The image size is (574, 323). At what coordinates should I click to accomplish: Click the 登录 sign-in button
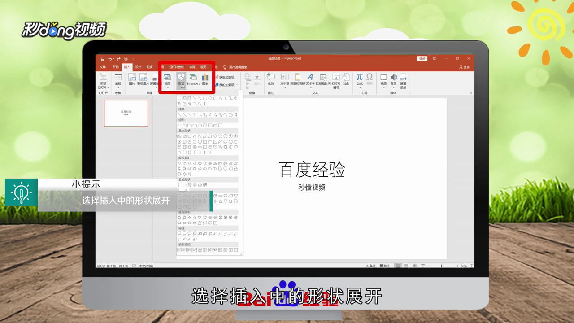tap(422, 59)
